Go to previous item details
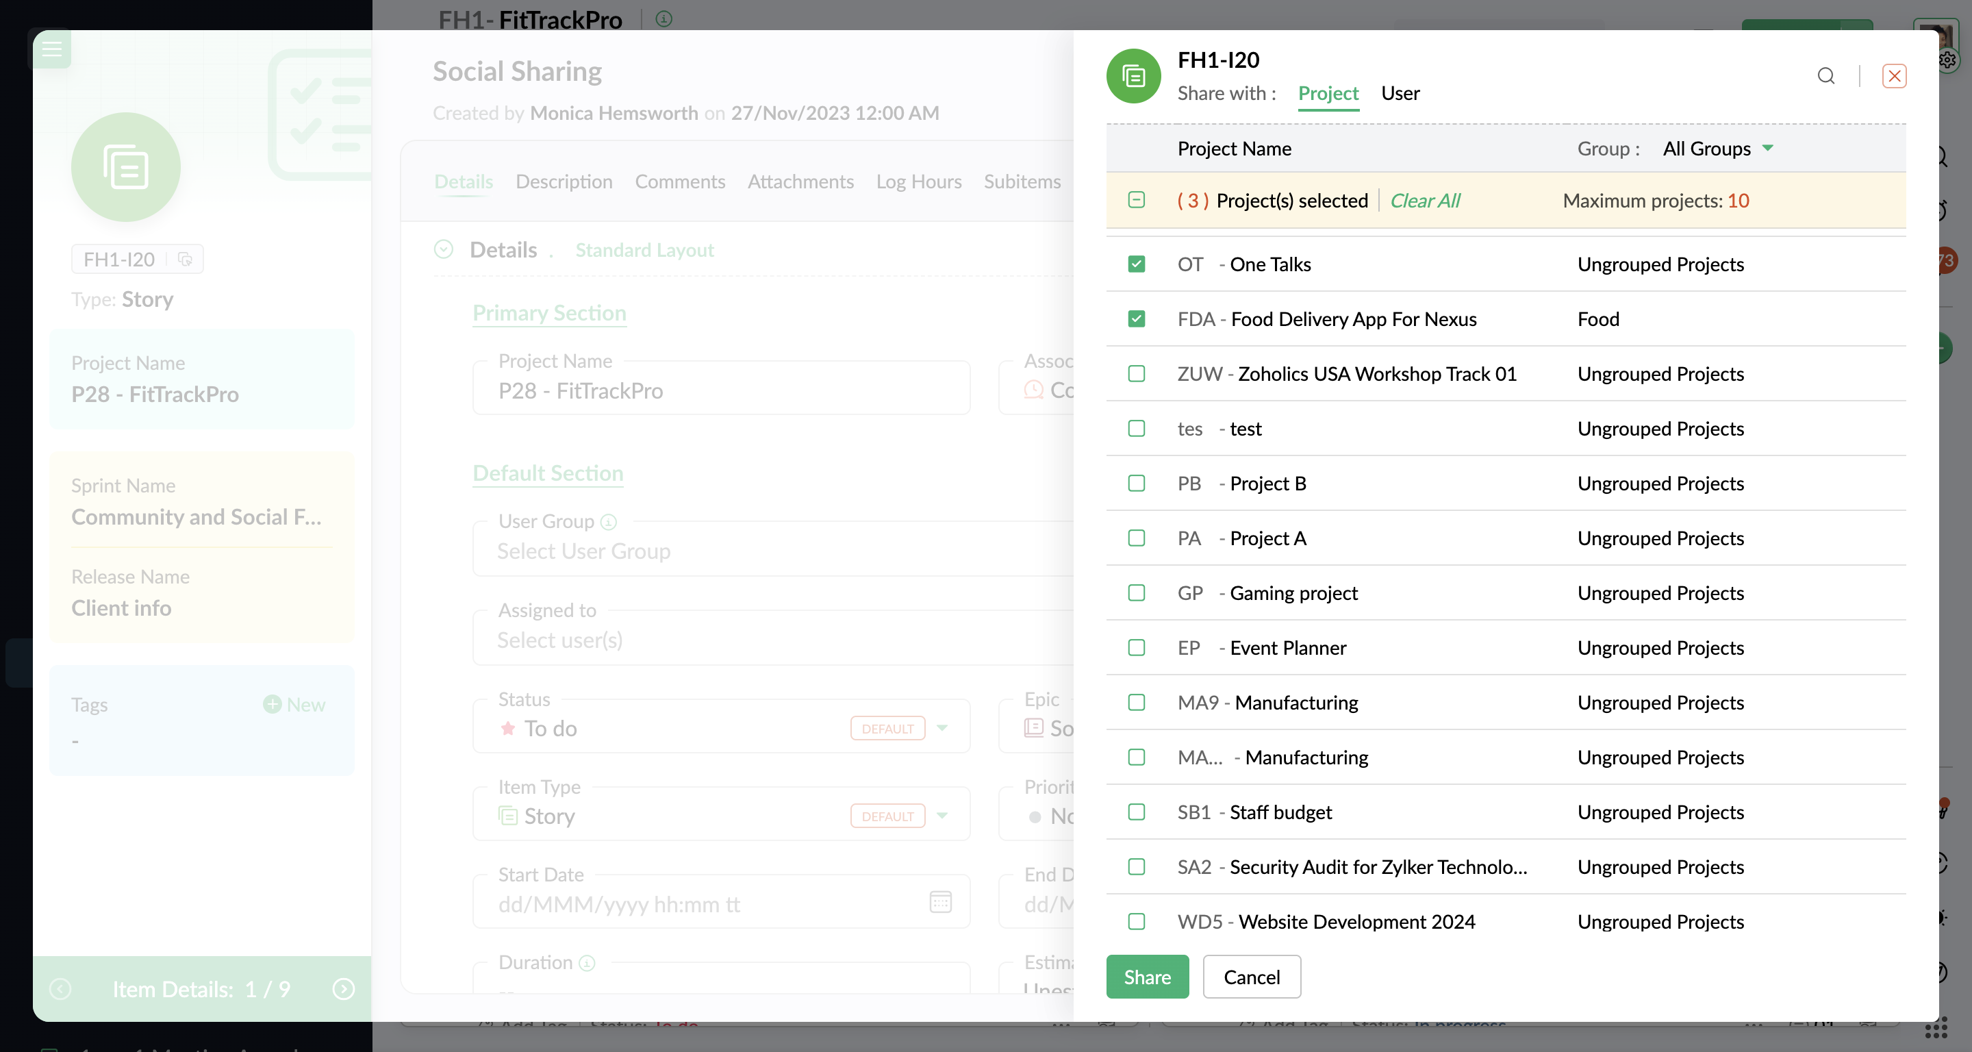Image resolution: width=1972 pixels, height=1052 pixels. click(x=60, y=989)
